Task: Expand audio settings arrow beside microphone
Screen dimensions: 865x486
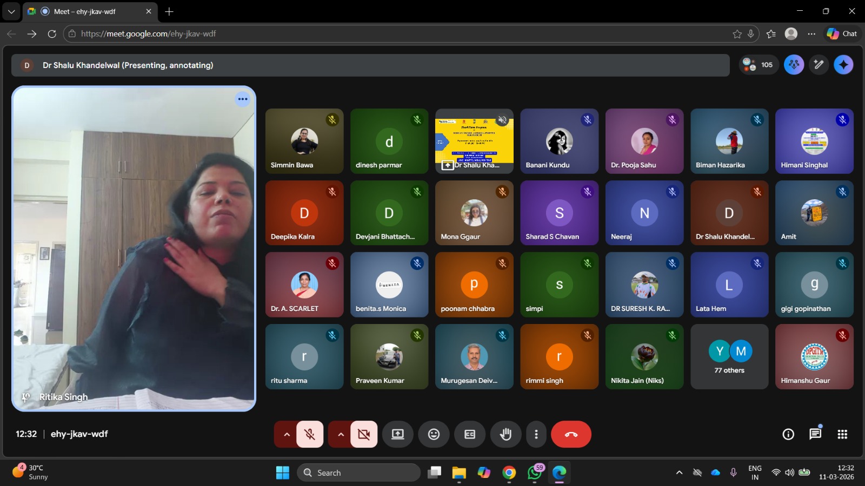Action: pos(287,434)
